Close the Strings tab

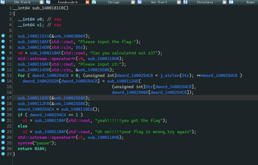(133, 2)
